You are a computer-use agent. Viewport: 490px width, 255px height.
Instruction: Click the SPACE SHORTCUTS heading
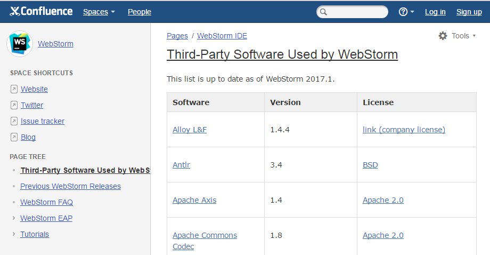point(42,73)
